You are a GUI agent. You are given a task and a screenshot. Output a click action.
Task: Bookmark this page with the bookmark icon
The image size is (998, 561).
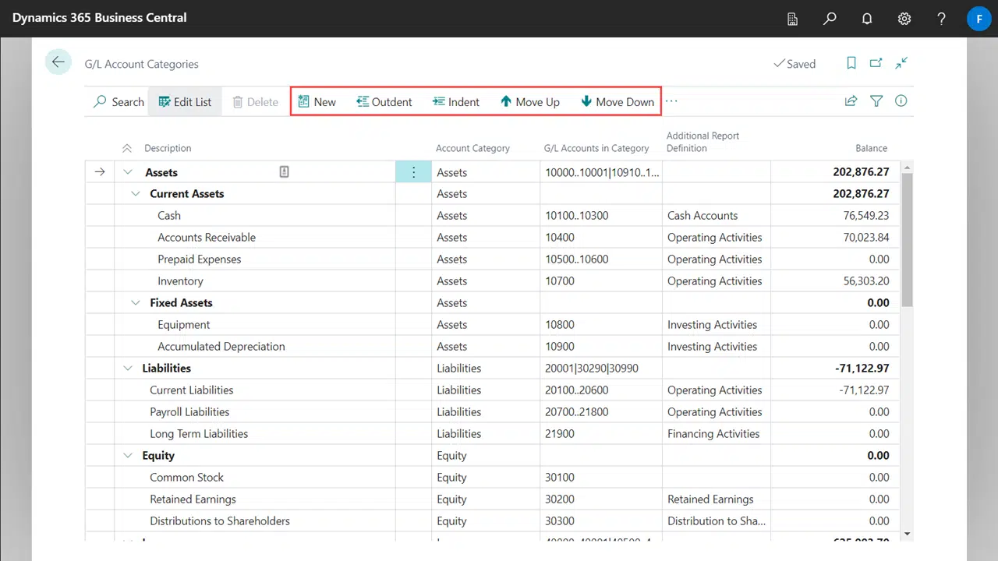(851, 63)
